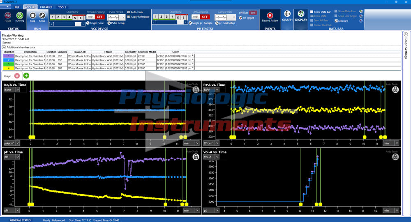
Task: Click the Reset status icon
Action: tap(8, 16)
